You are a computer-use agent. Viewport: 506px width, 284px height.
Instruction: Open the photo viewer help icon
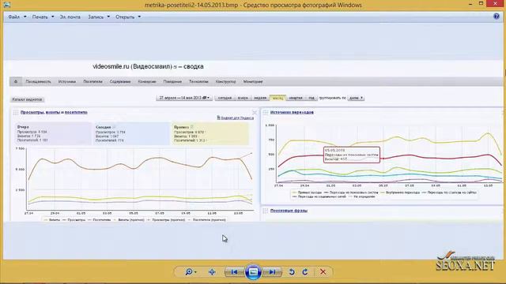pyautogui.click(x=497, y=17)
